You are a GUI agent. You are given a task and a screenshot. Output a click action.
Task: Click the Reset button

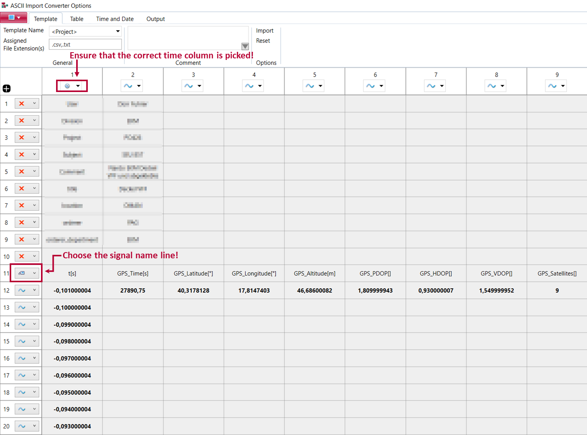point(263,41)
